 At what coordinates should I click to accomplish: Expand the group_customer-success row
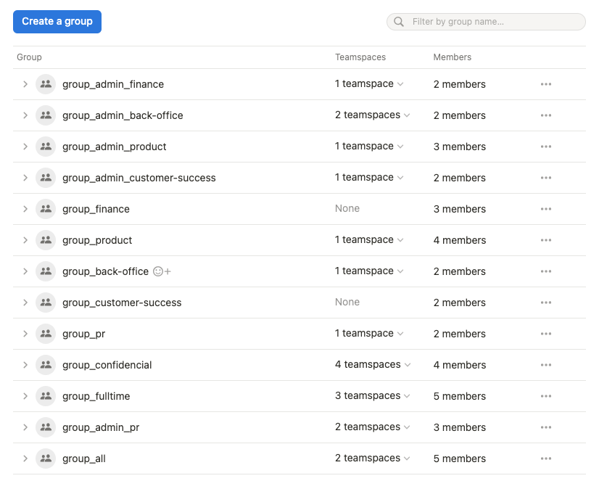click(25, 303)
